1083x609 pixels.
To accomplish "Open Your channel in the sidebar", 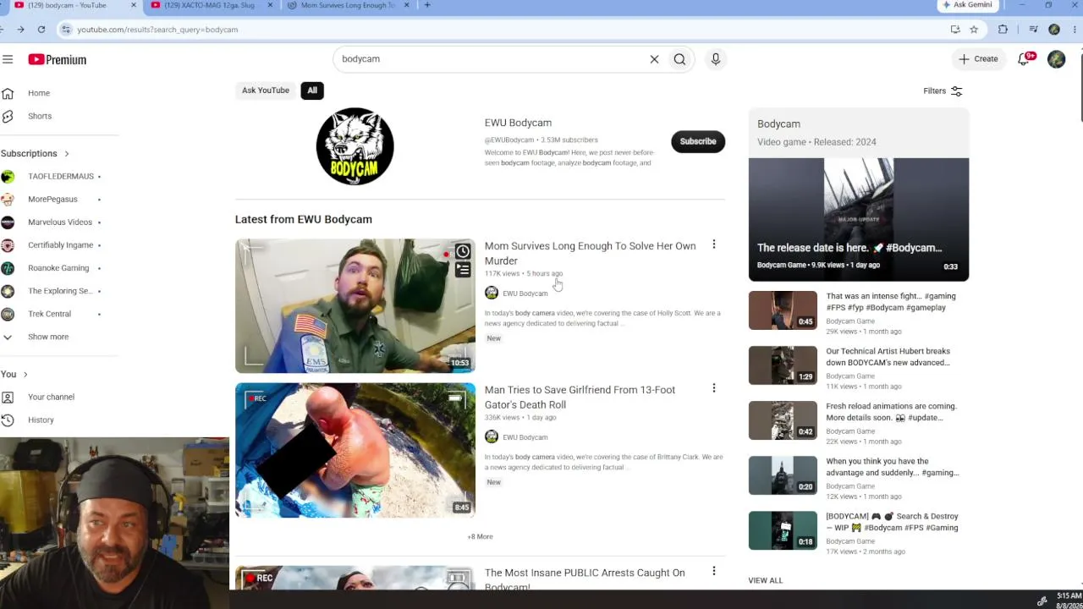I will (x=51, y=397).
